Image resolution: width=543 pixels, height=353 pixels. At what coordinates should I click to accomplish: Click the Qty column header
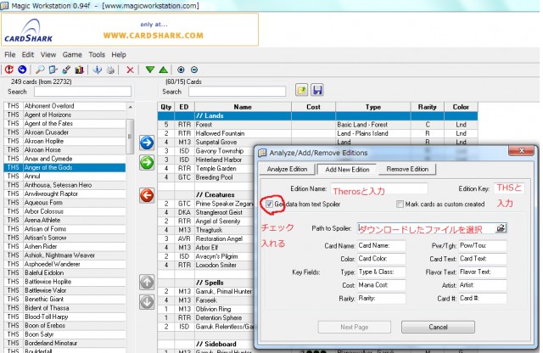(166, 107)
